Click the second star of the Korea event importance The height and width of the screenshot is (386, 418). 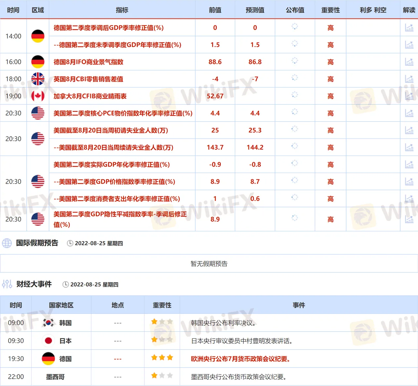tap(162, 322)
